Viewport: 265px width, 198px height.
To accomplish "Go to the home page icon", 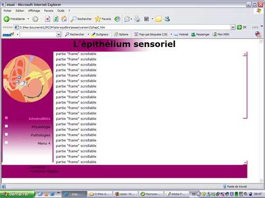I will pyautogui.click(x=64, y=19).
